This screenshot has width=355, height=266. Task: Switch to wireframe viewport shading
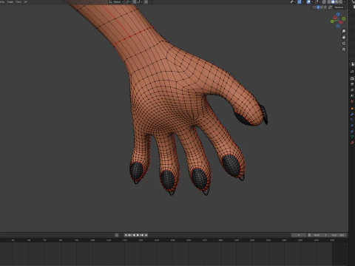tap(329, 1)
